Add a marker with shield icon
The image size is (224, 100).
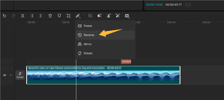pos(59,16)
